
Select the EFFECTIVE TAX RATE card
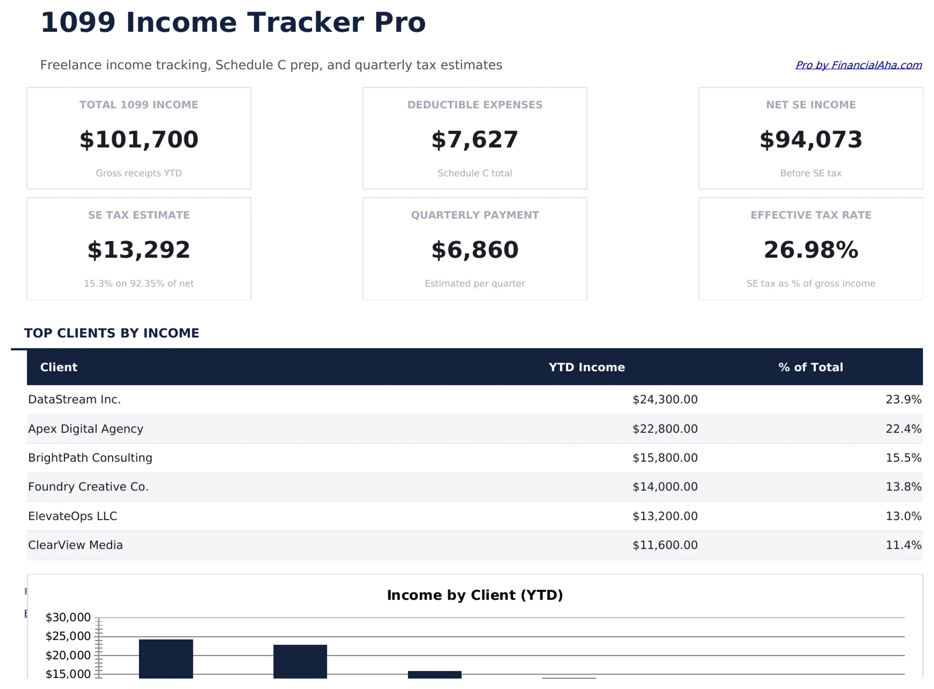(x=811, y=248)
